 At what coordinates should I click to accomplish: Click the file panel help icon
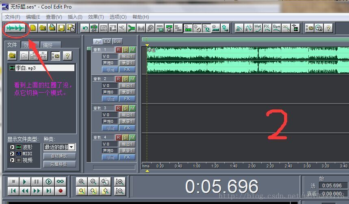(67, 56)
